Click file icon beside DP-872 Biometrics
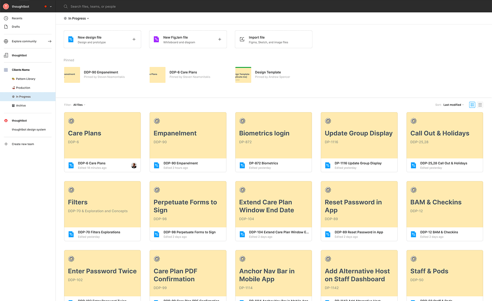The width and height of the screenshot is (492, 301). click(x=242, y=165)
